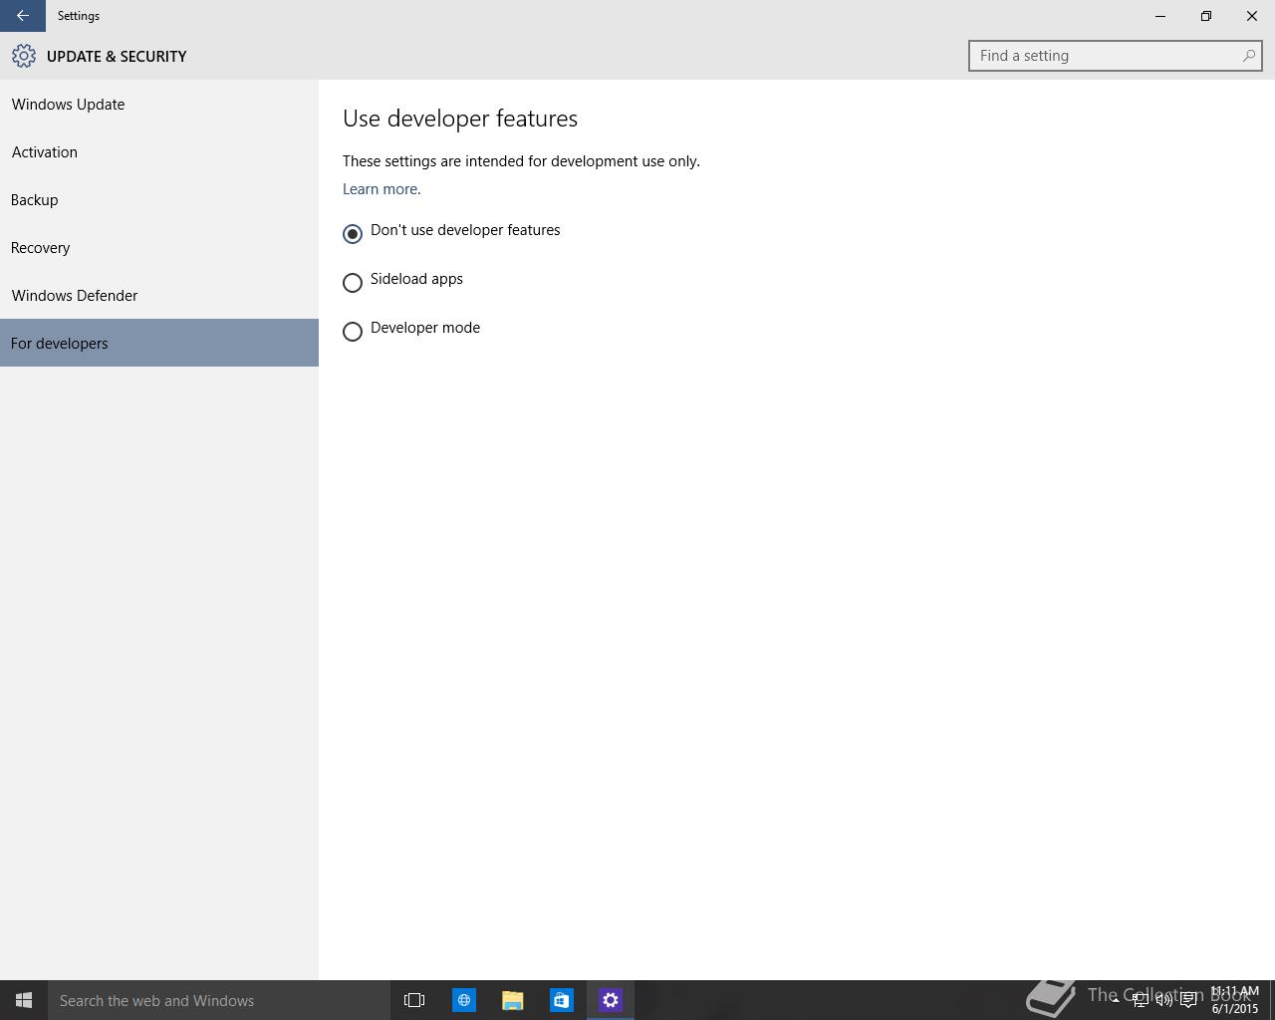Follow the Learn more link
1275x1020 pixels.
pyautogui.click(x=381, y=189)
